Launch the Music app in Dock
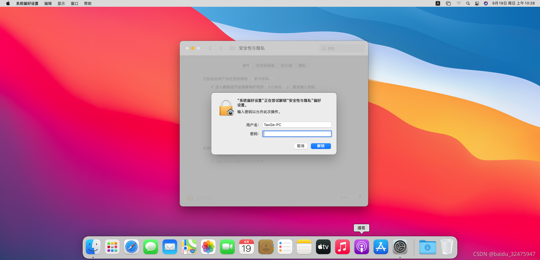 342,247
